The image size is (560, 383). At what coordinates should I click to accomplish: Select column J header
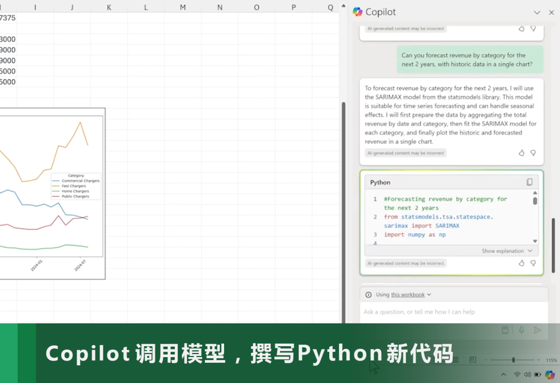pos(72,7)
